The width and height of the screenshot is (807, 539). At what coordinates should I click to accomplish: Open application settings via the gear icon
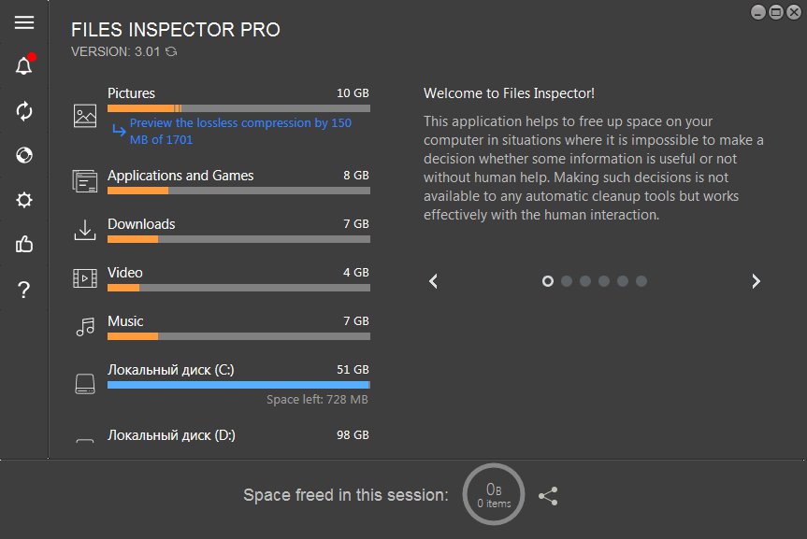coord(23,200)
